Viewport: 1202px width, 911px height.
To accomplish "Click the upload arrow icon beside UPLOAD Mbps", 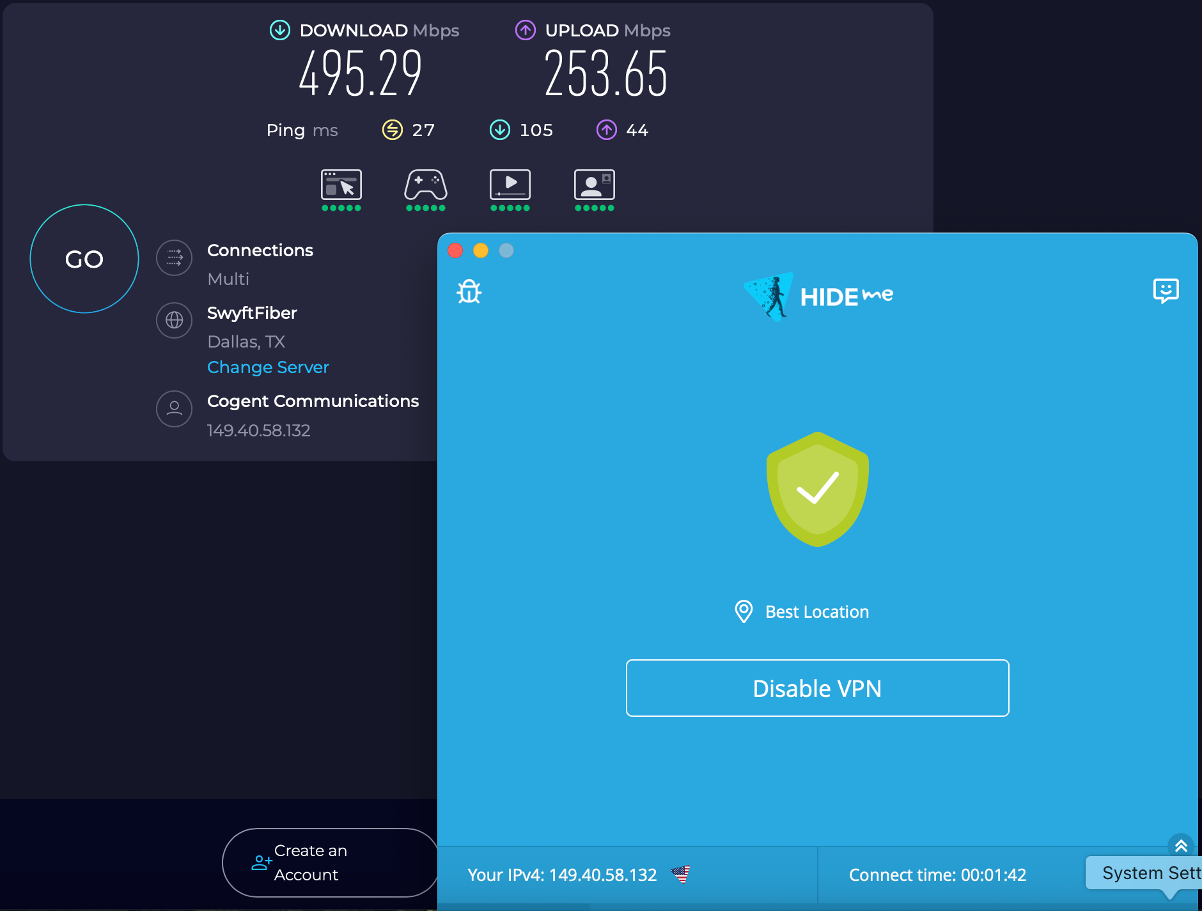I will (526, 30).
